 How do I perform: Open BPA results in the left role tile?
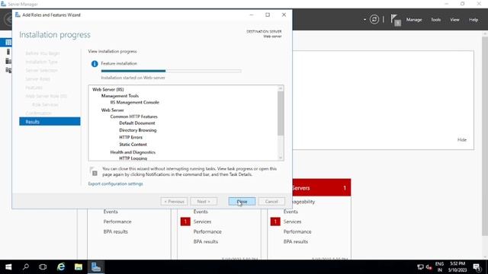(115, 231)
